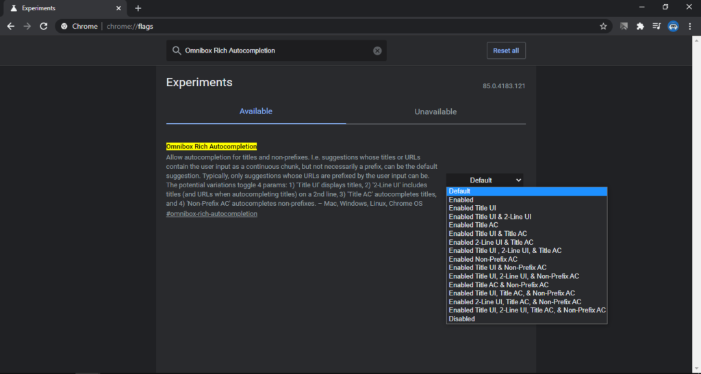Collapse the Default dropdown selector
The width and height of the screenshot is (701, 374).
click(485, 180)
